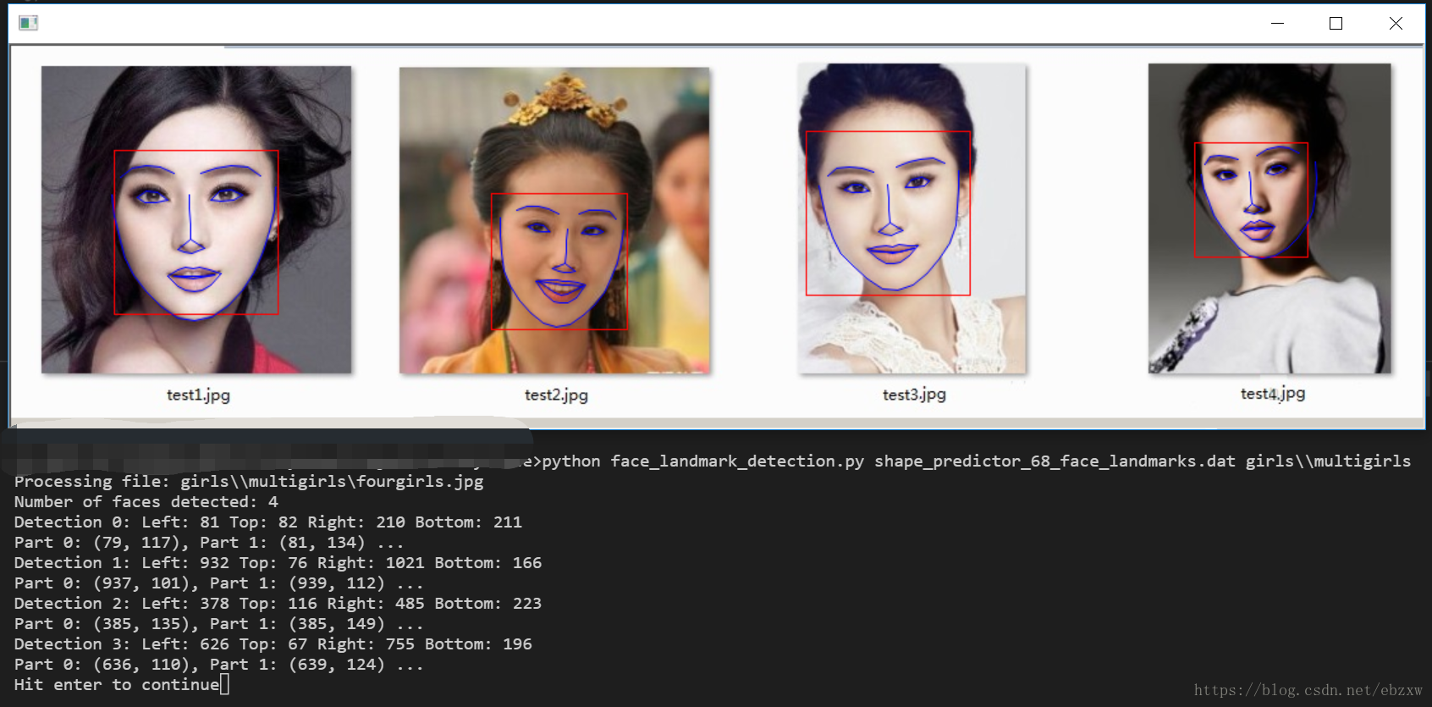Viewport: 1432px width, 707px height.
Task: Click the test3.jpg filename label
Action: (914, 394)
